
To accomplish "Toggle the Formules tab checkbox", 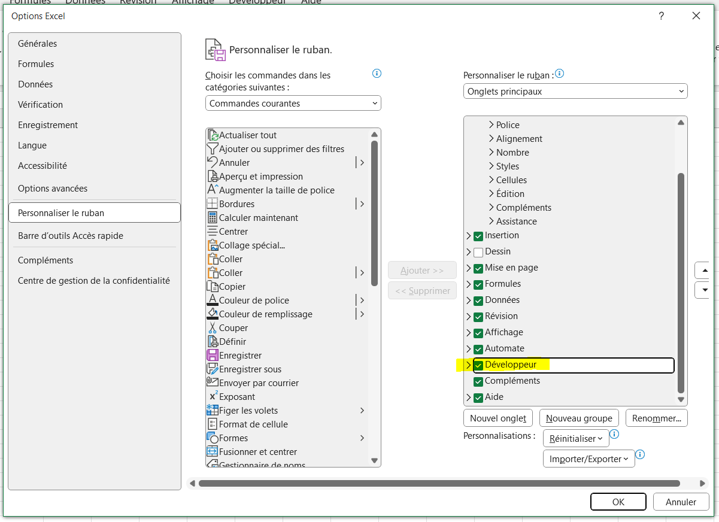I will point(478,284).
